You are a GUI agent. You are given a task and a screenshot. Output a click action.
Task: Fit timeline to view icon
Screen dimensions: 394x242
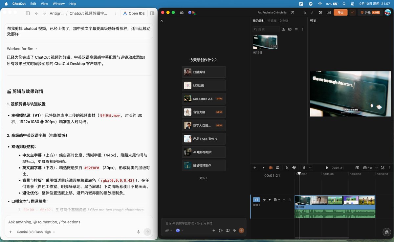coord(383,168)
